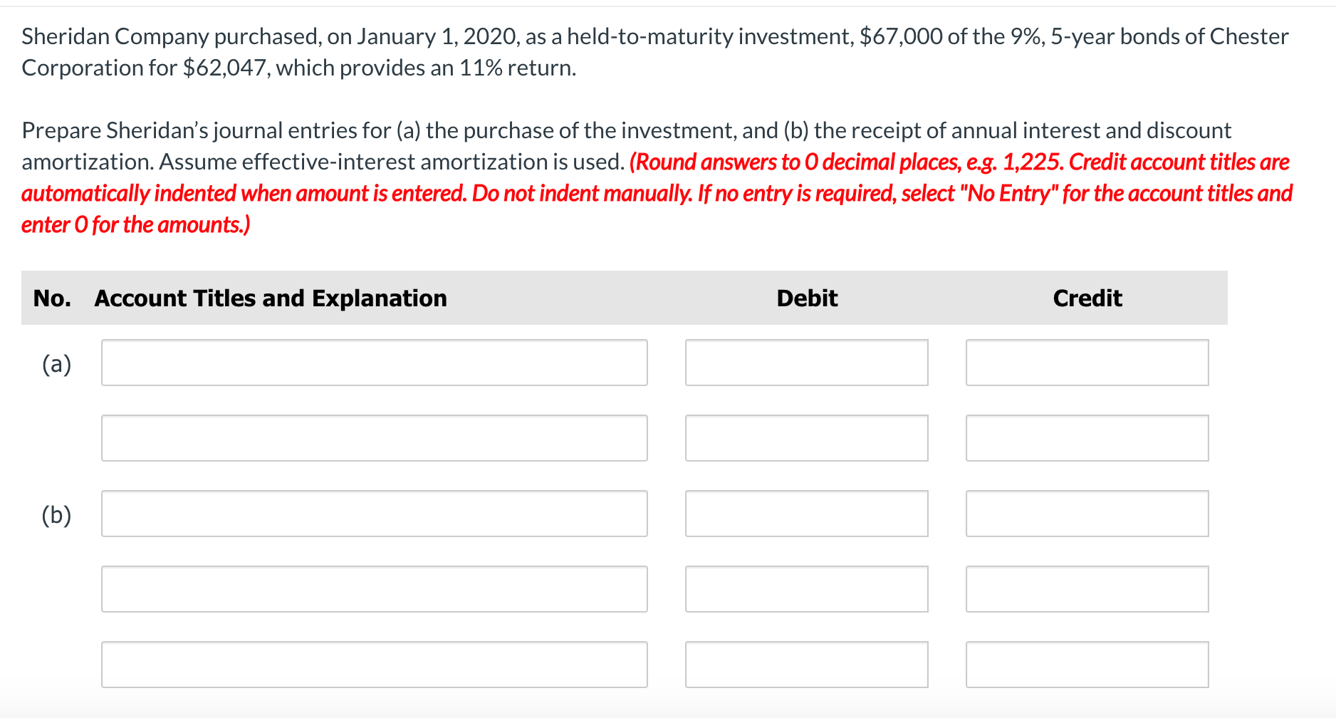
Task: Click account title field for entry (a)
Action: (374, 363)
